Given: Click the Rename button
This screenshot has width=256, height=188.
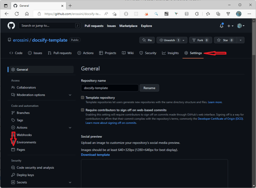Looking at the screenshot, I should point(149,88).
